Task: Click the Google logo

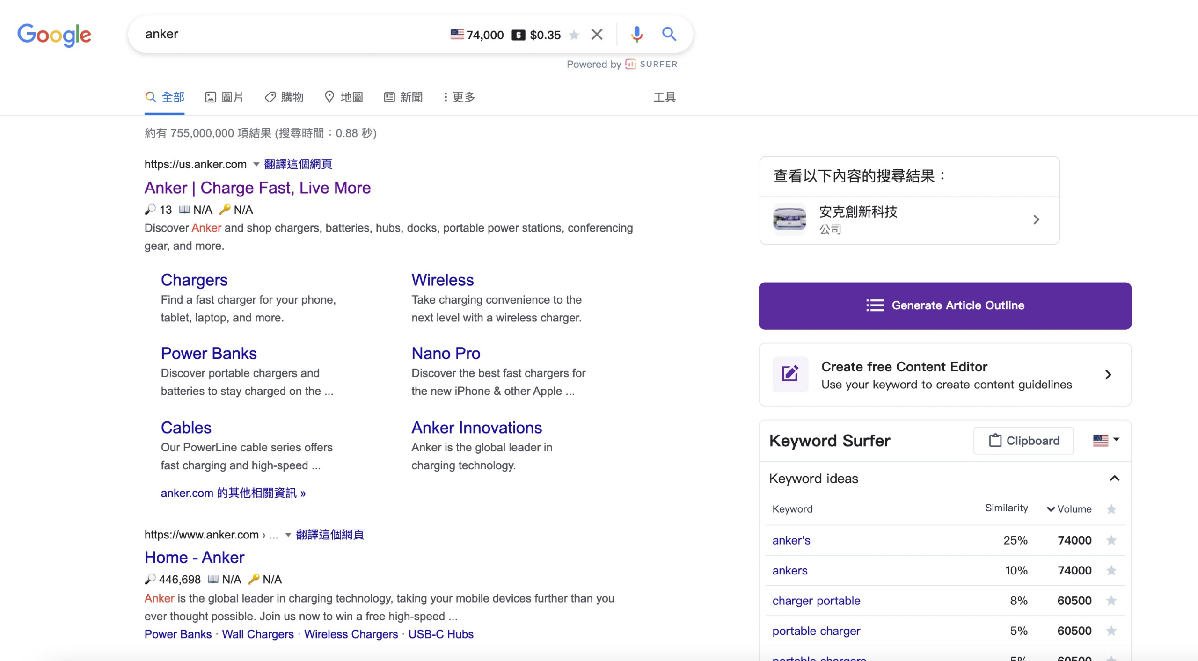Action: pos(54,35)
